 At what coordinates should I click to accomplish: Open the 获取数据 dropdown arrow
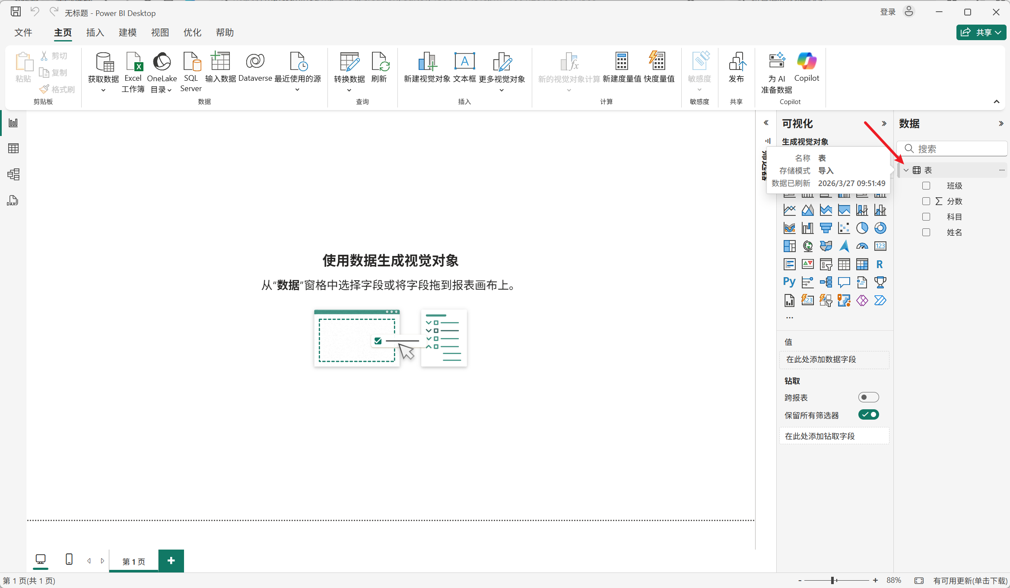point(103,90)
